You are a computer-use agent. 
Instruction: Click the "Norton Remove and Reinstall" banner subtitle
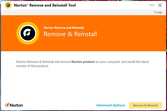64,28
